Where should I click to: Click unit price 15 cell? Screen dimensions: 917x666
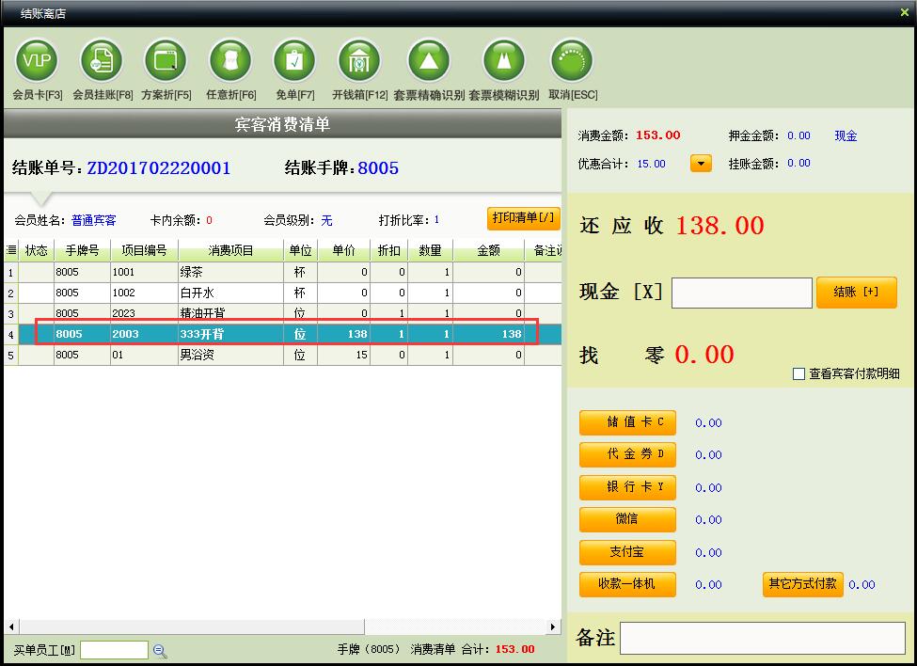(x=344, y=355)
